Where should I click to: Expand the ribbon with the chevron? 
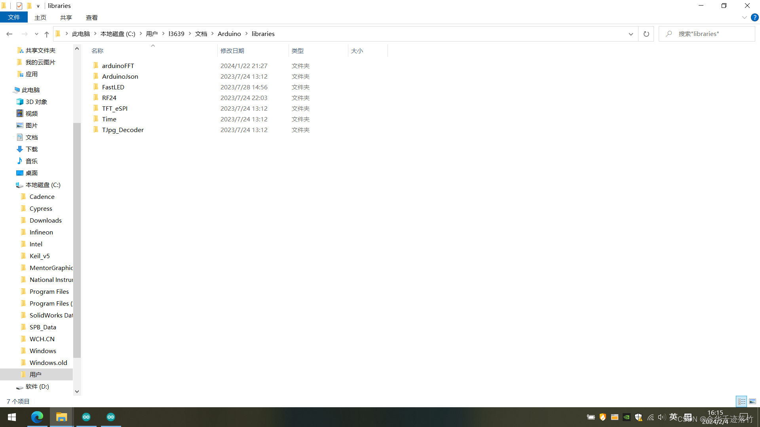pos(744,17)
